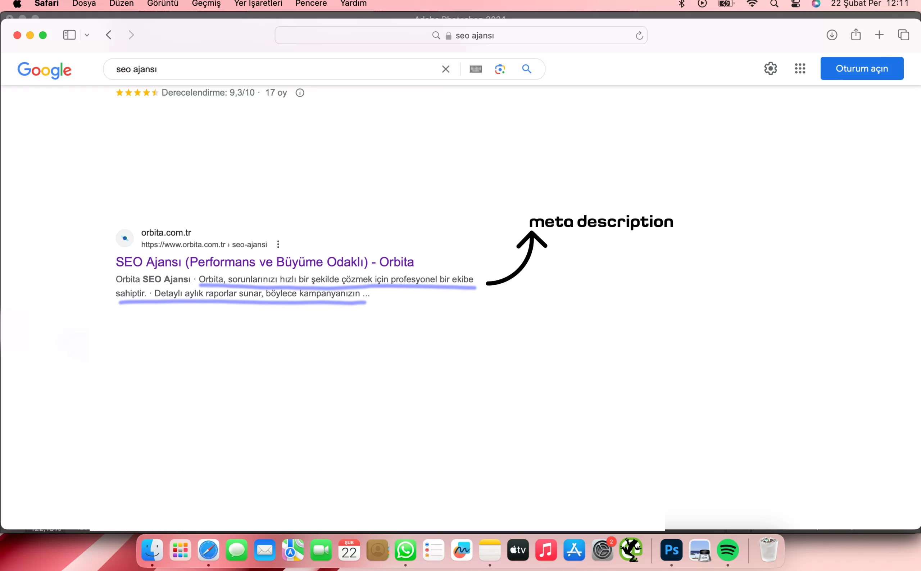Open Photoshop from the Dock

point(671,550)
